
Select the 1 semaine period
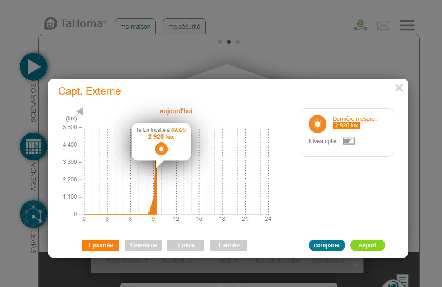coord(143,245)
